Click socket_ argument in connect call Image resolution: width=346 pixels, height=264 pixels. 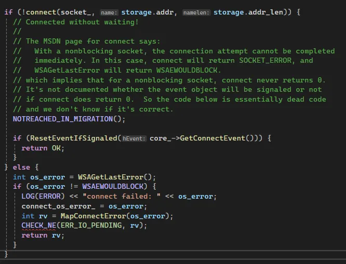[76, 12]
